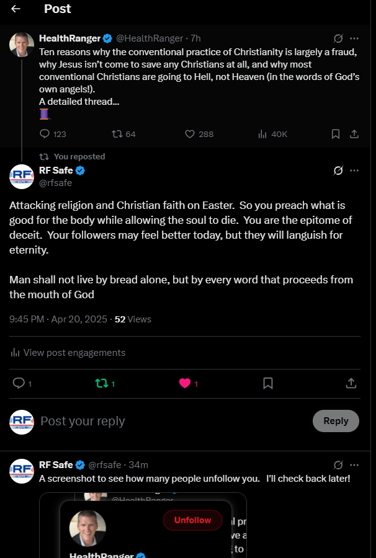Viewport: 376px width, 558px height.
Task: Undo repost on RF Safe main post
Action: click(102, 383)
